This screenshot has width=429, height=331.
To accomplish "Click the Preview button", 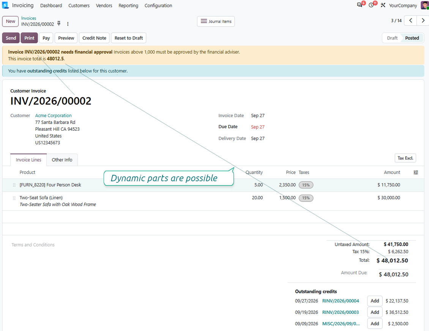I will click(x=66, y=38).
